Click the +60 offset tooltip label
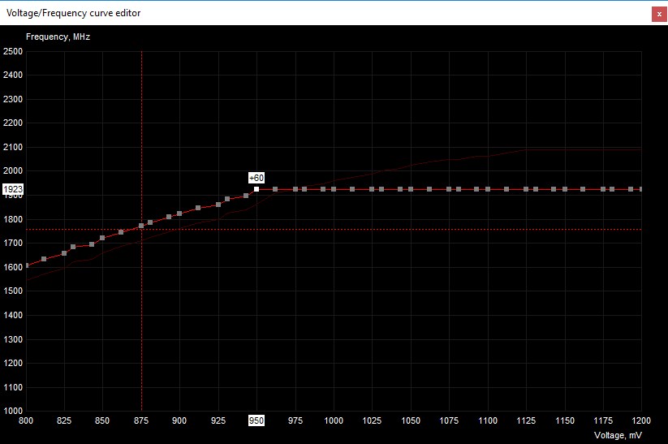Viewport: 668px width, 444px height. [256, 178]
